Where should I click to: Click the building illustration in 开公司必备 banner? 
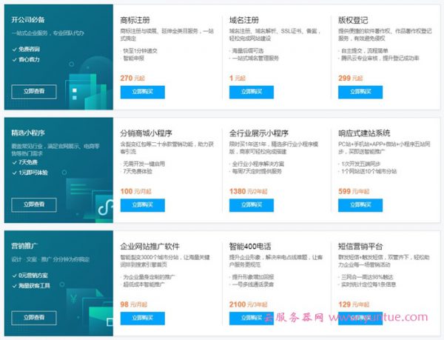(x=89, y=81)
